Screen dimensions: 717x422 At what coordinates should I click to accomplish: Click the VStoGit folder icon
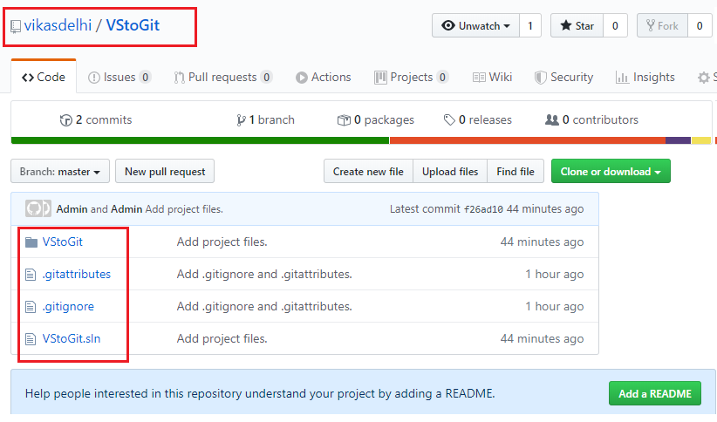(x=31, y=242)
